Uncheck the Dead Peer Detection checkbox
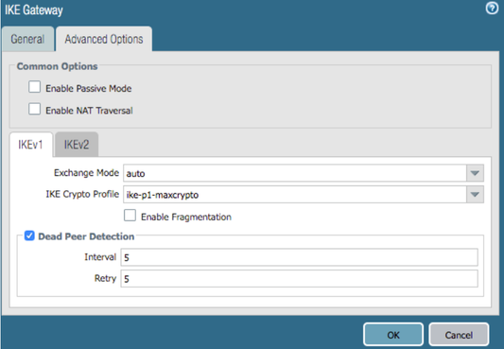Image resolution: width=504 pixels, height=349 pixels. coord(29,236)
